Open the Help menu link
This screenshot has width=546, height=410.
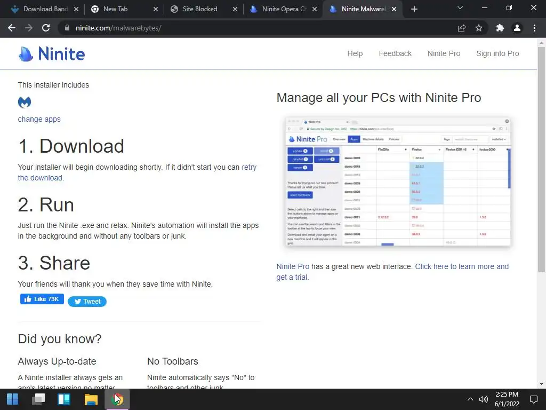(x=355, y=53)
